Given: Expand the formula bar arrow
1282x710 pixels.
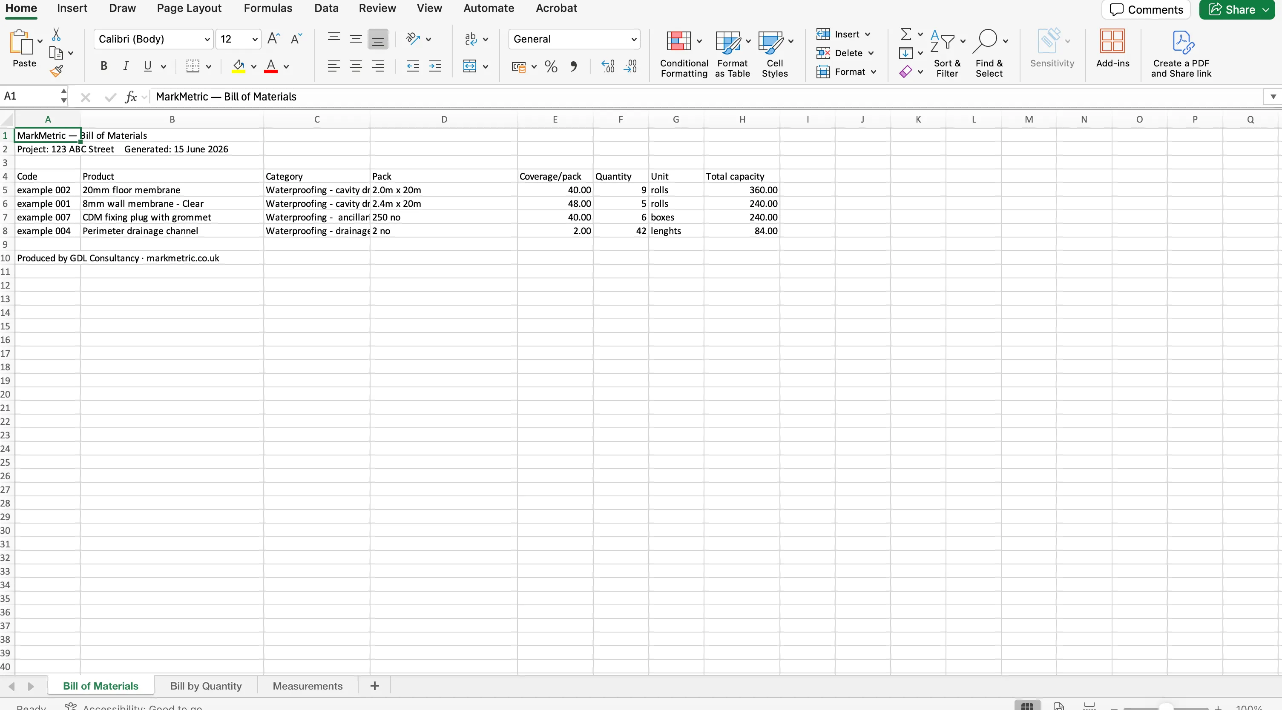Looking at the screenshot, I should [x=1273, y=97].
